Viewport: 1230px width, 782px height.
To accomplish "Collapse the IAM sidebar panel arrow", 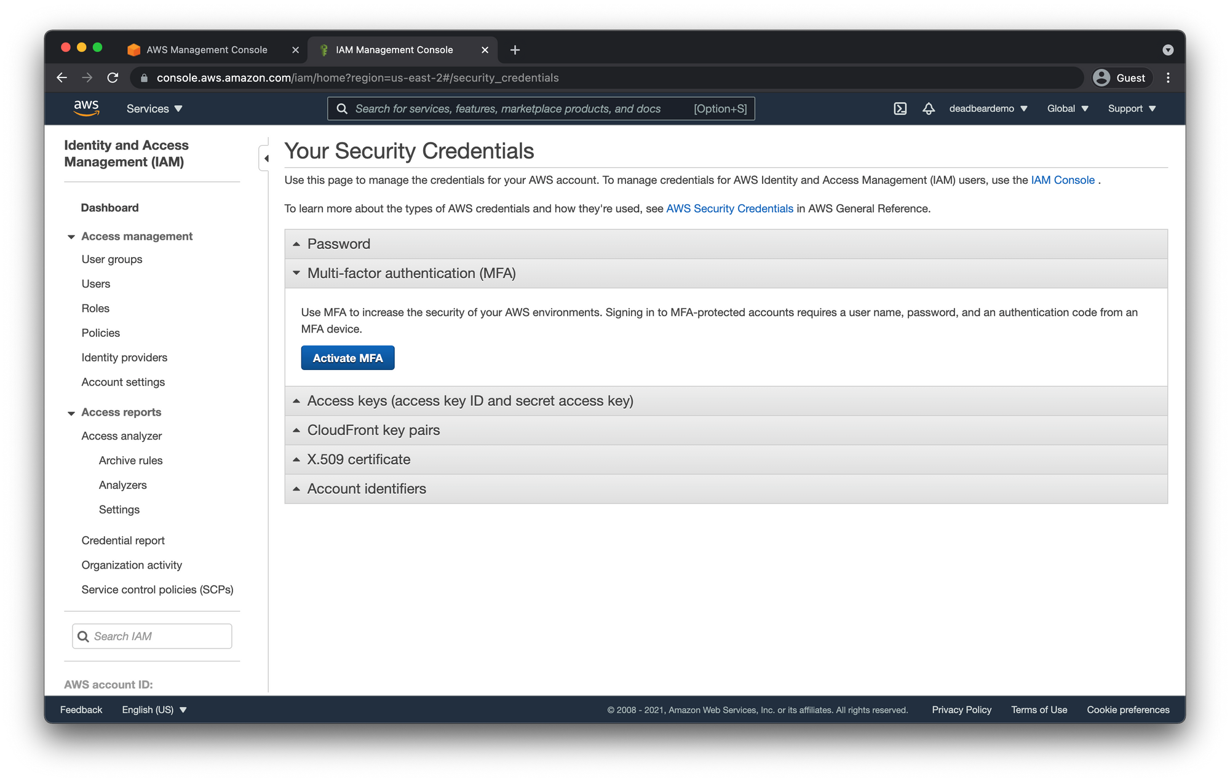I will pos(266,159).
